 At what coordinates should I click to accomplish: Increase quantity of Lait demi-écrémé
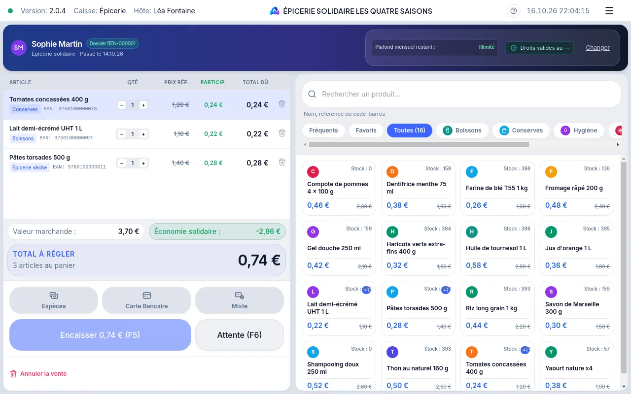(143, 134)
